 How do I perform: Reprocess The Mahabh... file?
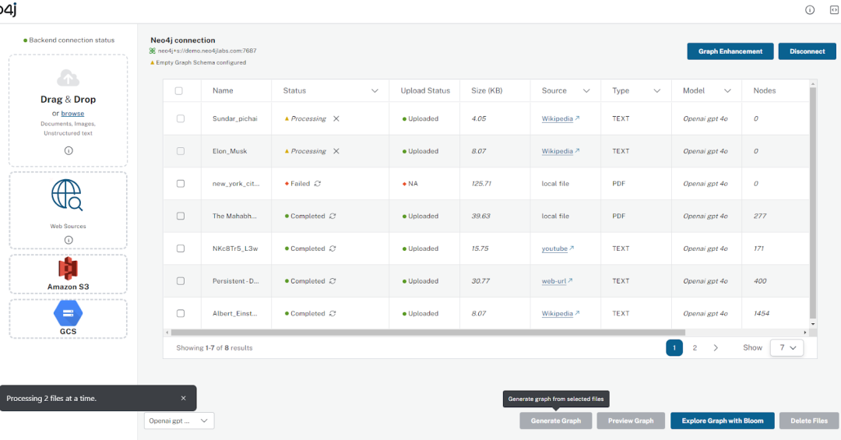333,216
